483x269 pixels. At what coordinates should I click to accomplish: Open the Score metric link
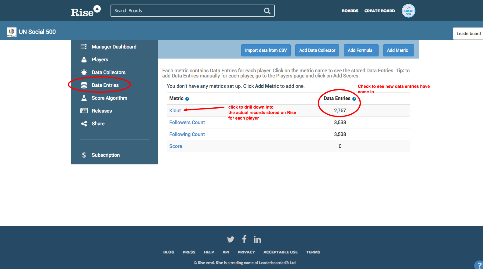[x=176, y=146]
